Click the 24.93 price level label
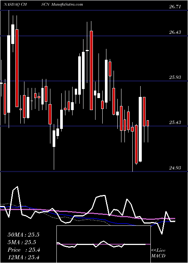The height and width of the screenshot is (263, 188). [175, 168]
